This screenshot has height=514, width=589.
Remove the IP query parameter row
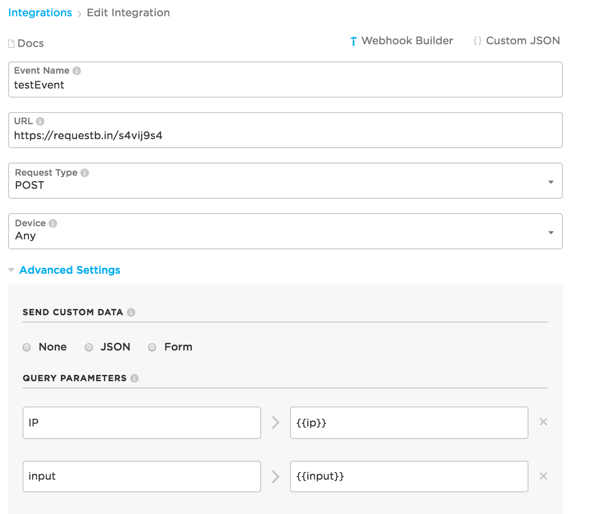543,422
